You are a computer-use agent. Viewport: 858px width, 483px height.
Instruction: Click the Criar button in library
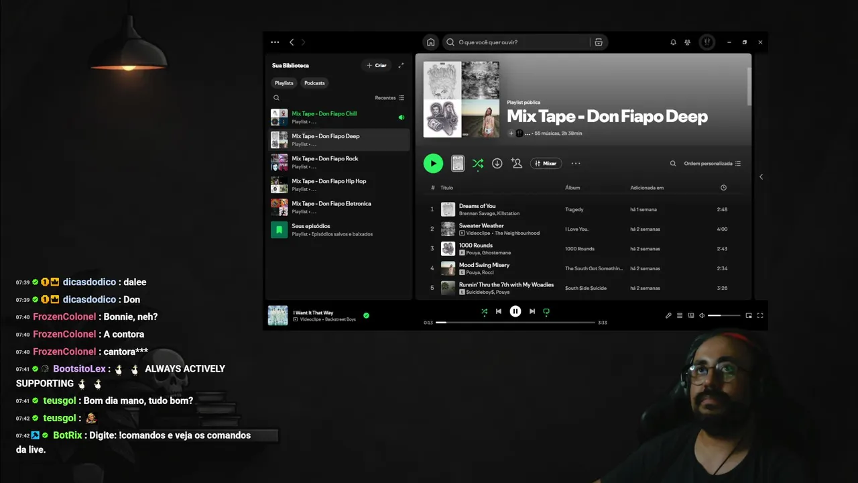tap(377, 66)
